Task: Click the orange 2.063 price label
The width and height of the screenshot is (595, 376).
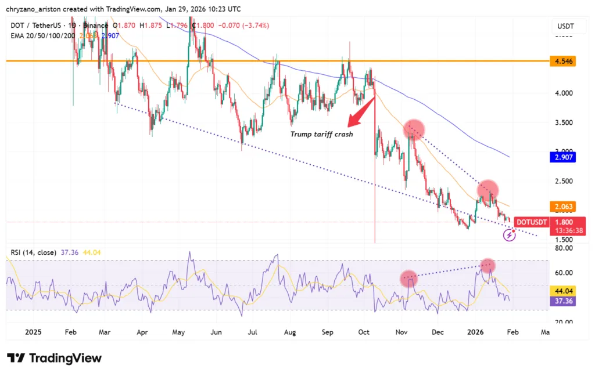Action: [562, 207]
